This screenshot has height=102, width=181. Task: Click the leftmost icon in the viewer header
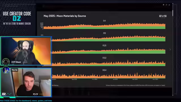163,5
